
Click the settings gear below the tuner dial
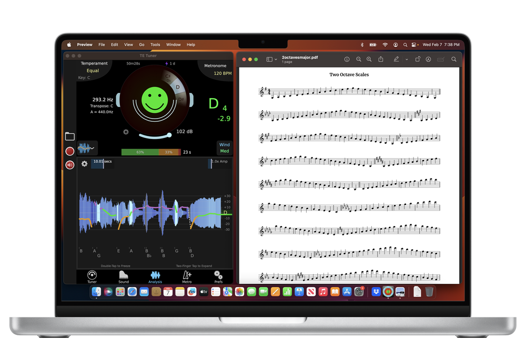(126, 133)
